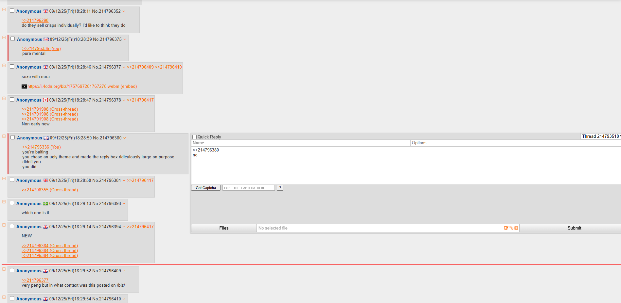Open post menu arrow for No.214796378
This screenshot has width=621, height=303.
click(124, 100)
